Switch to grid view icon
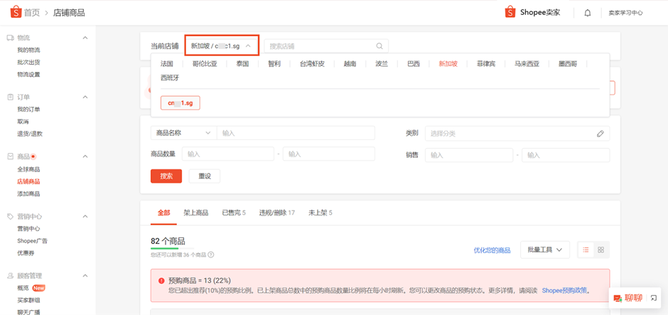This screenshot has width=668, height=315. (x=601, y=250)
